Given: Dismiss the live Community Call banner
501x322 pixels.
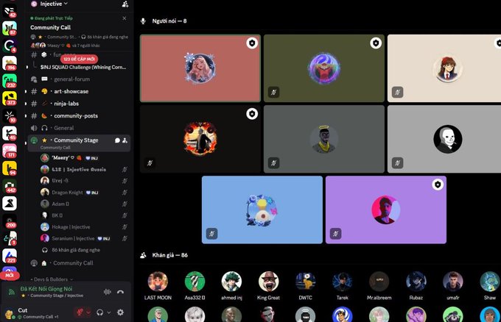Looking at the screenshot, I should coord(125,18).
